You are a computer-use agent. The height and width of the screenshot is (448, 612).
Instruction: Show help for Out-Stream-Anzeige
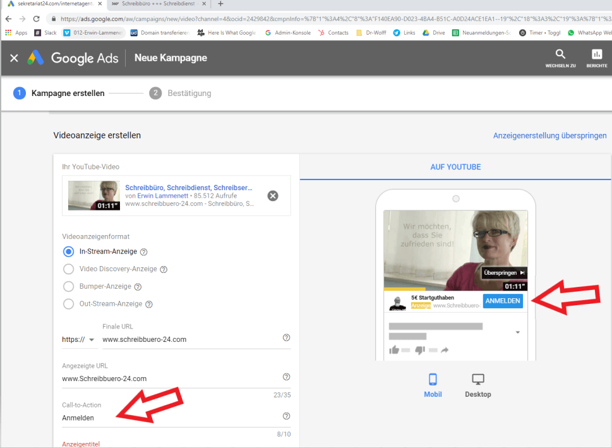click(x=148, y=305)
